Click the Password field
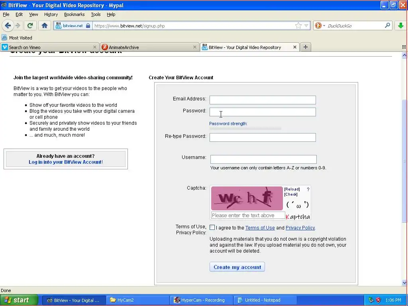Screen dimensions: 408x306 [263, 112]
